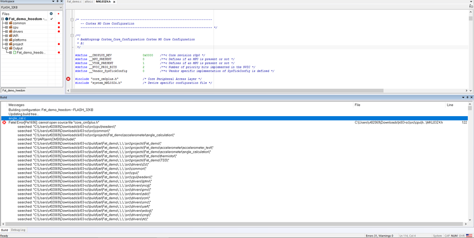Viewport: 474px width, 238px height.
Task: Click the File column header
Action: tap(358, 105)
